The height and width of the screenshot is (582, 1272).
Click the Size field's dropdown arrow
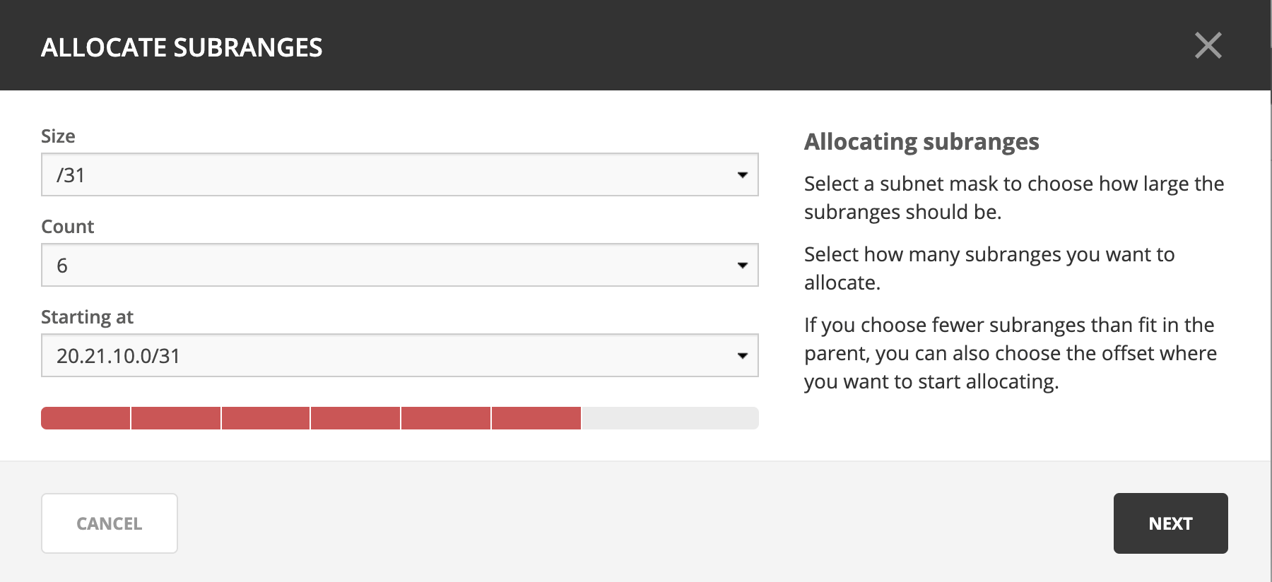tap(742, 174)
